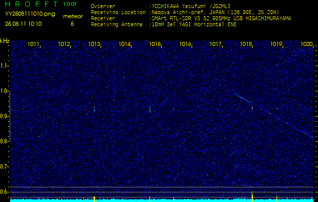The width and height of the screenshot is (318, 202).
Task: Click the frequency axis label "1.1"
Action: [4, 66]
